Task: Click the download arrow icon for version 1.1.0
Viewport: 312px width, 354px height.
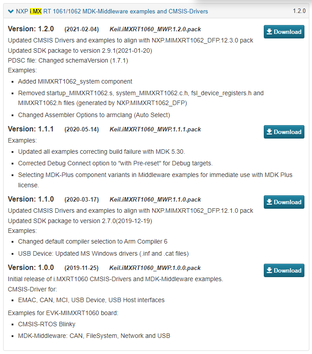Action: (x=269, y=202)
